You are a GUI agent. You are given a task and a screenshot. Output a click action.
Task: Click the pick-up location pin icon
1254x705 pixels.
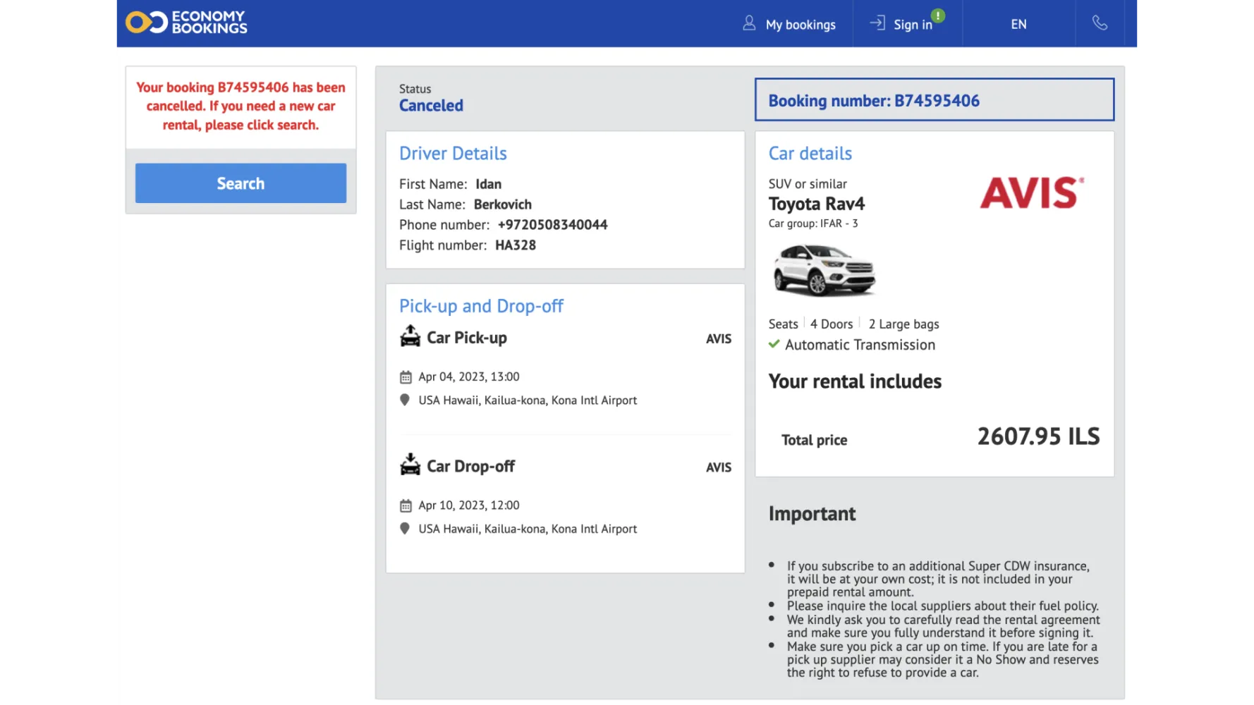click(x=405, y=400)
